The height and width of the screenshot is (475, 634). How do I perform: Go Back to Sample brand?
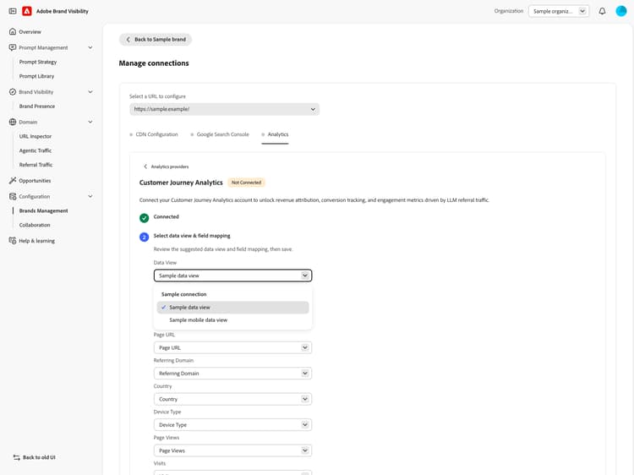coord(156,39)
